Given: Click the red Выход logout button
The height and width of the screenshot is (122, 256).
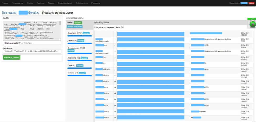Looking at the screenshot, I should [x=252, y=3].
